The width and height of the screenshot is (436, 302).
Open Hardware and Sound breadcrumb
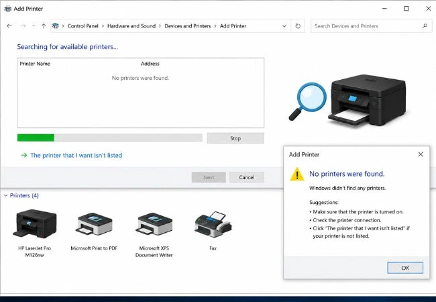click(x=131, y=26)
